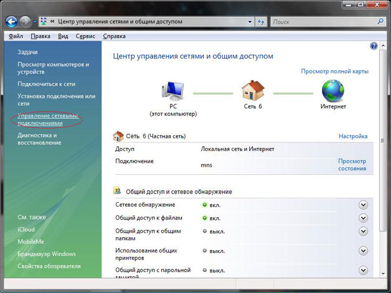The height and width of the screenshot is (293, 391).
Task: Open Брандмауэр Windows from See also
Action: tap(47, 254)
